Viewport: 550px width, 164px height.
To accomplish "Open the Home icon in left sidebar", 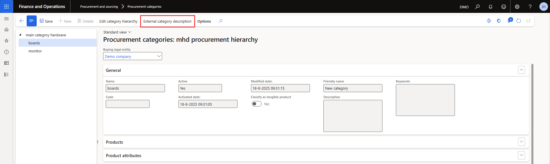I will pyautogui.click(x=6, y=29).
